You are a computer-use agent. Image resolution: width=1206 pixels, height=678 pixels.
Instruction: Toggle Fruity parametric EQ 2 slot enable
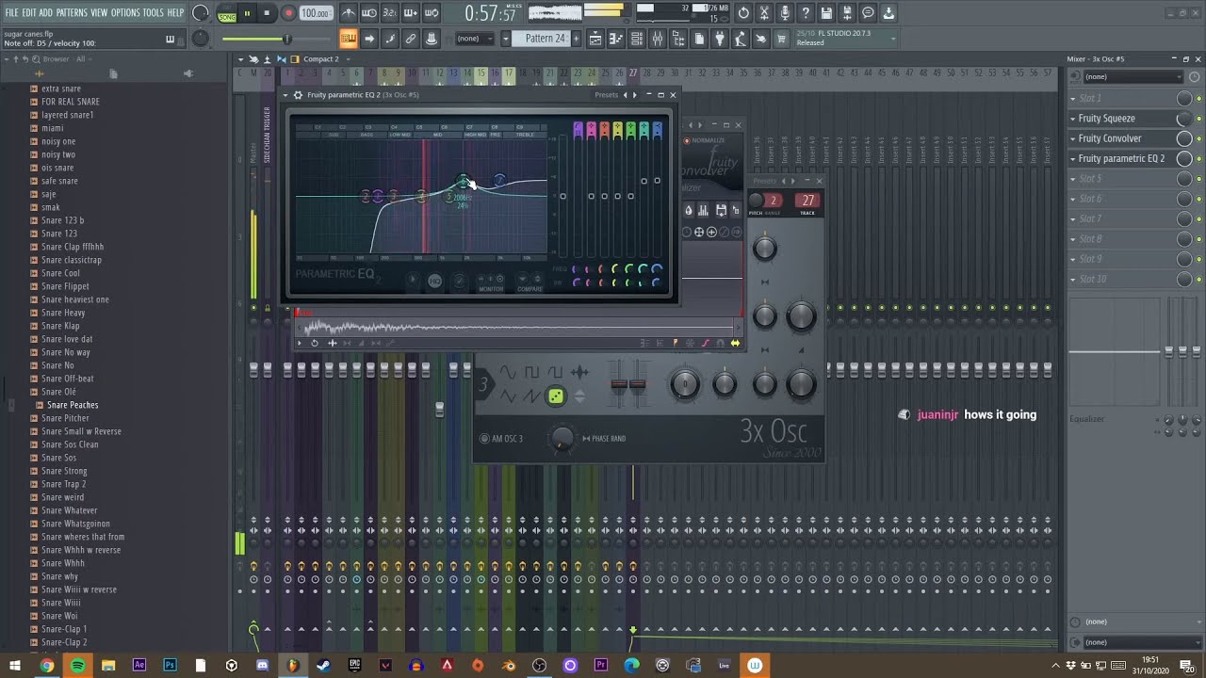(1199, 158)
